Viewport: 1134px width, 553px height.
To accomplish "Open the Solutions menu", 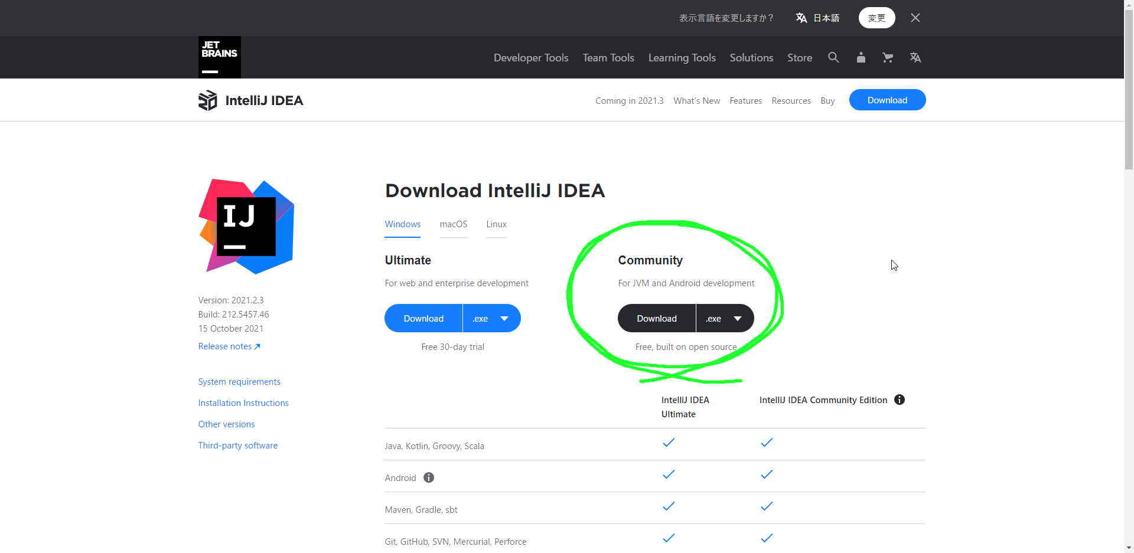I will [x=751, y=57].
